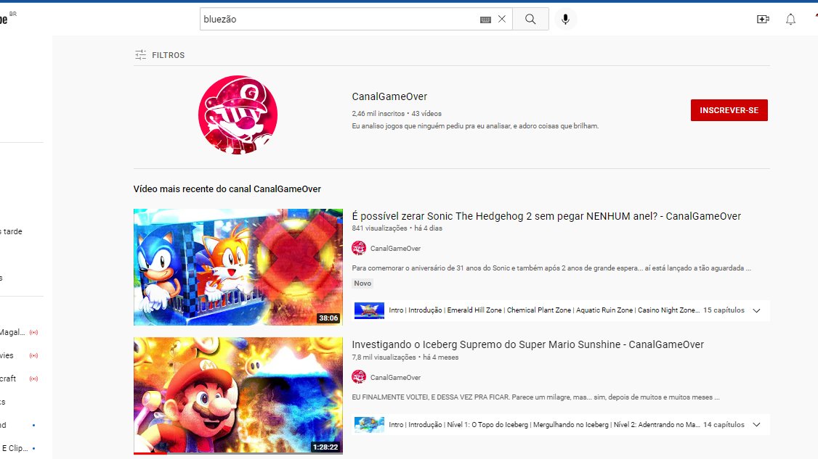Open the Sonic The Hedgehog 2 video thumbnail

click(238, 268)
